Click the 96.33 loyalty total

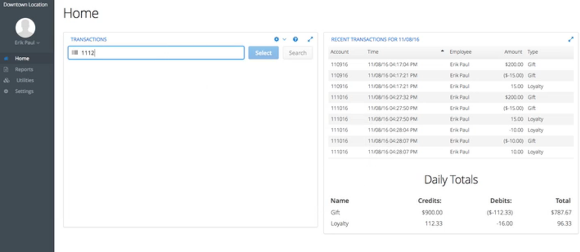pos(564,224)
